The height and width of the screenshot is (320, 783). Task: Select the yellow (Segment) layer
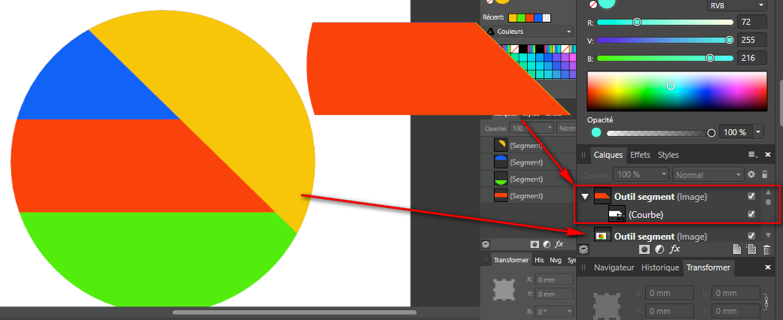coord(529,145)
